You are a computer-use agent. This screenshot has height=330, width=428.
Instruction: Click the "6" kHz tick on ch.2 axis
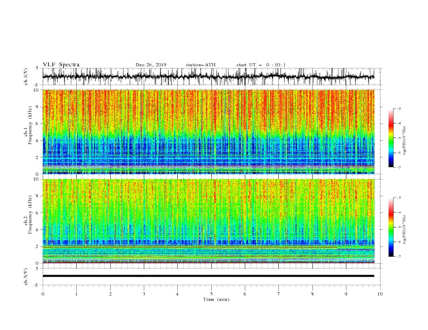(38, 212)
